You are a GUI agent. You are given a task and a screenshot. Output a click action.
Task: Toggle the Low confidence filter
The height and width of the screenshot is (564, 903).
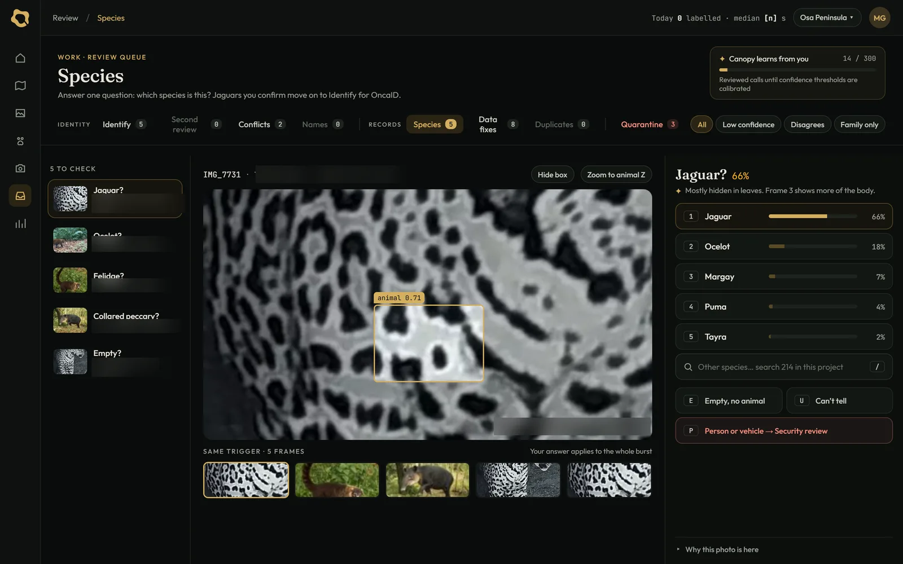(748, 125)
